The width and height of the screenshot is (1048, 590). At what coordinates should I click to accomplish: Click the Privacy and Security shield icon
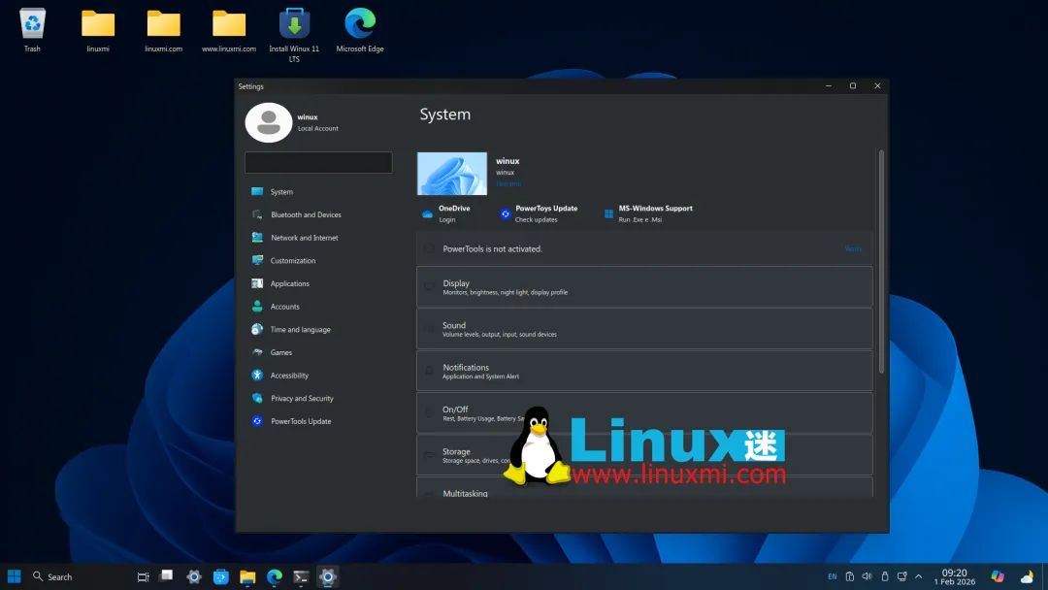click(x=257, y=398)
